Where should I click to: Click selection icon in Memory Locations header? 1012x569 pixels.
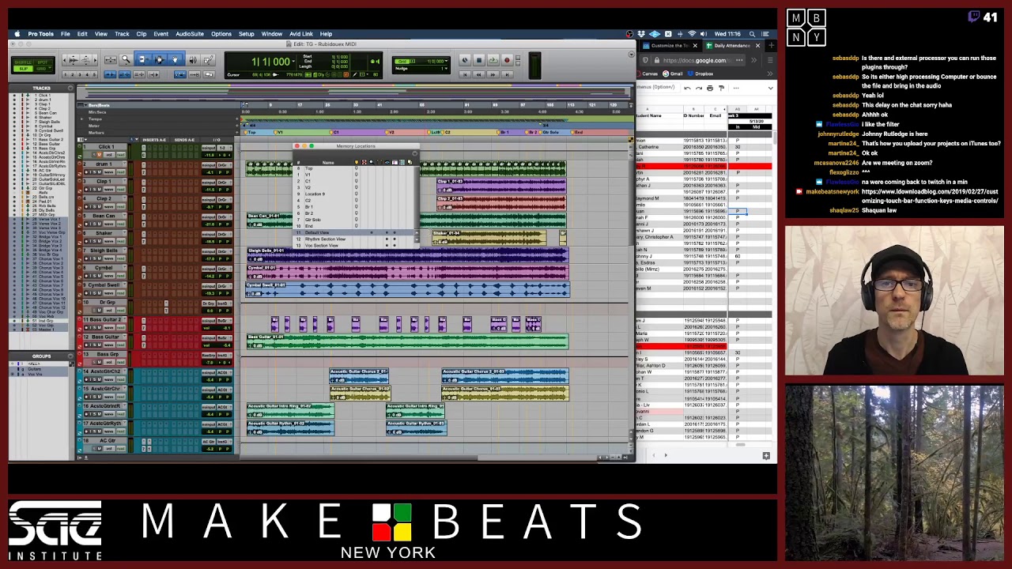364,162
